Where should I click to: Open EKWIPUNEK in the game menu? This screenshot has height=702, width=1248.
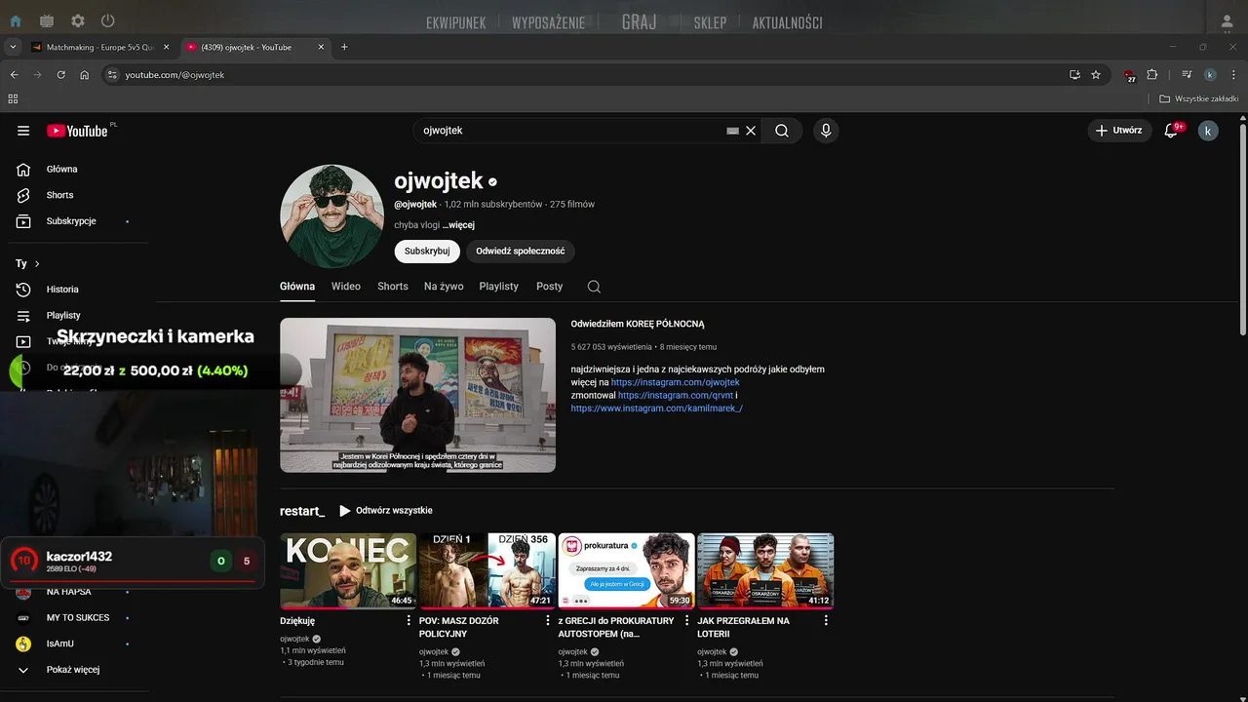pyautogui.click(x=456, y=22)
